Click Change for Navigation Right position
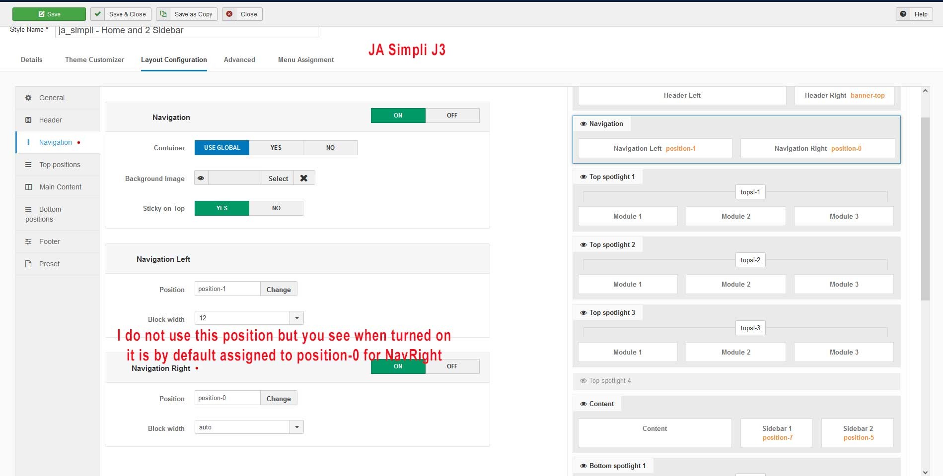The width and height of the screenshot is (943, 476). 279,398
